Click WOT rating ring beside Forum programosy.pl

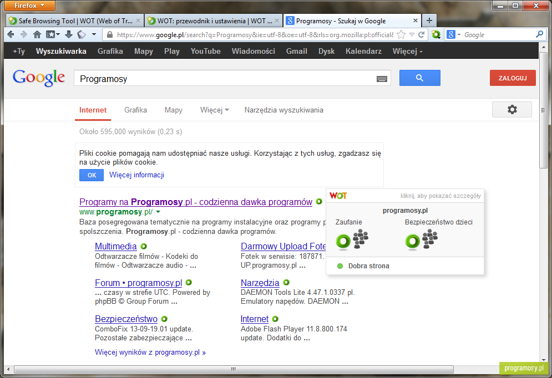coord(189,282)
